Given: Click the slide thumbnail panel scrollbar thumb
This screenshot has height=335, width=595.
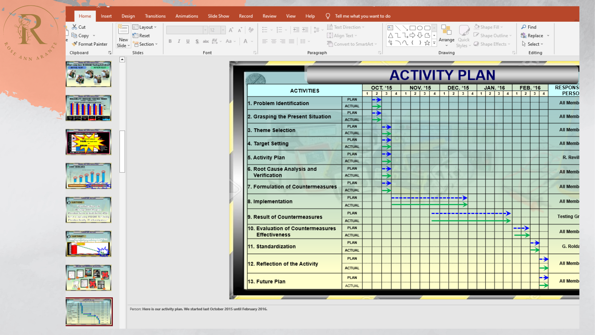Looking at the screenshot, I should coord(123,152).
